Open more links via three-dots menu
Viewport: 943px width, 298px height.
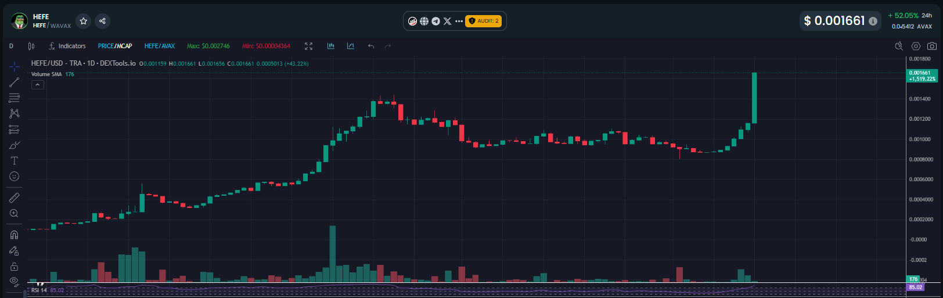tap(459, 21)
